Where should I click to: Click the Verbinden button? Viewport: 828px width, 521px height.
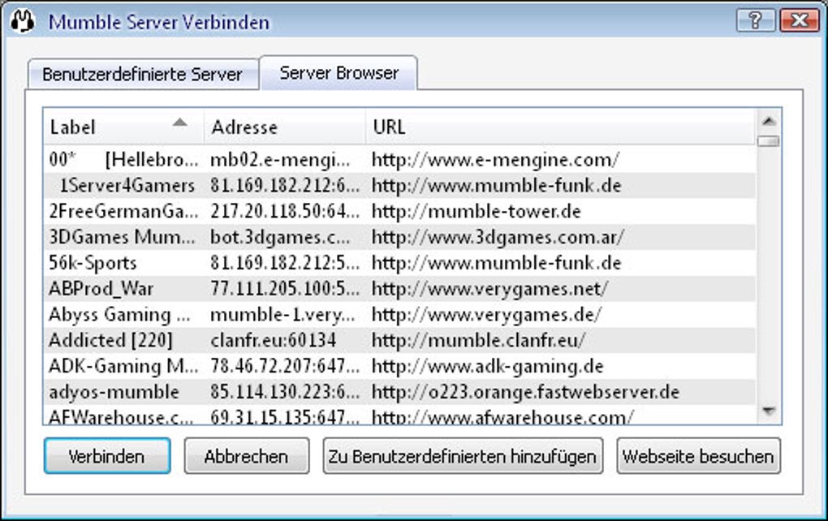tap(107, 456)
